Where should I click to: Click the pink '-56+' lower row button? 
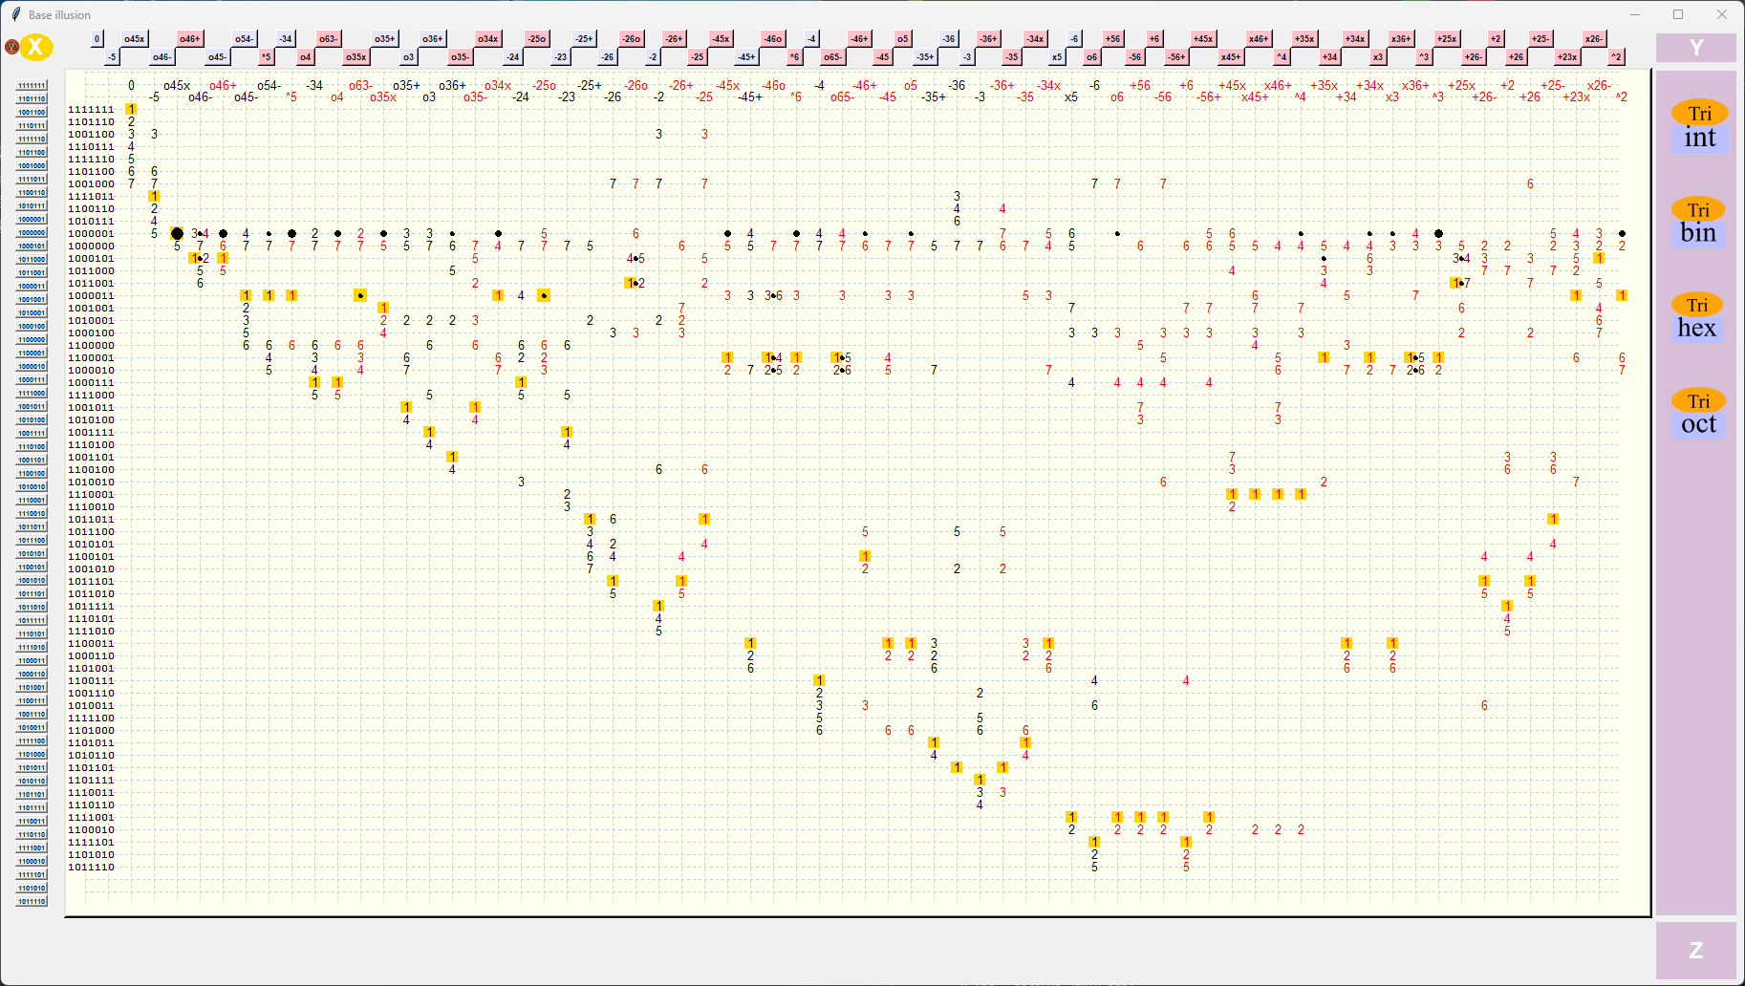[1176, 56]
